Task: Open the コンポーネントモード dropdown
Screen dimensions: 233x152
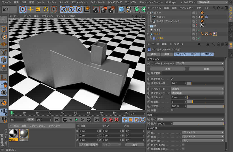Action: pos(200,64)
